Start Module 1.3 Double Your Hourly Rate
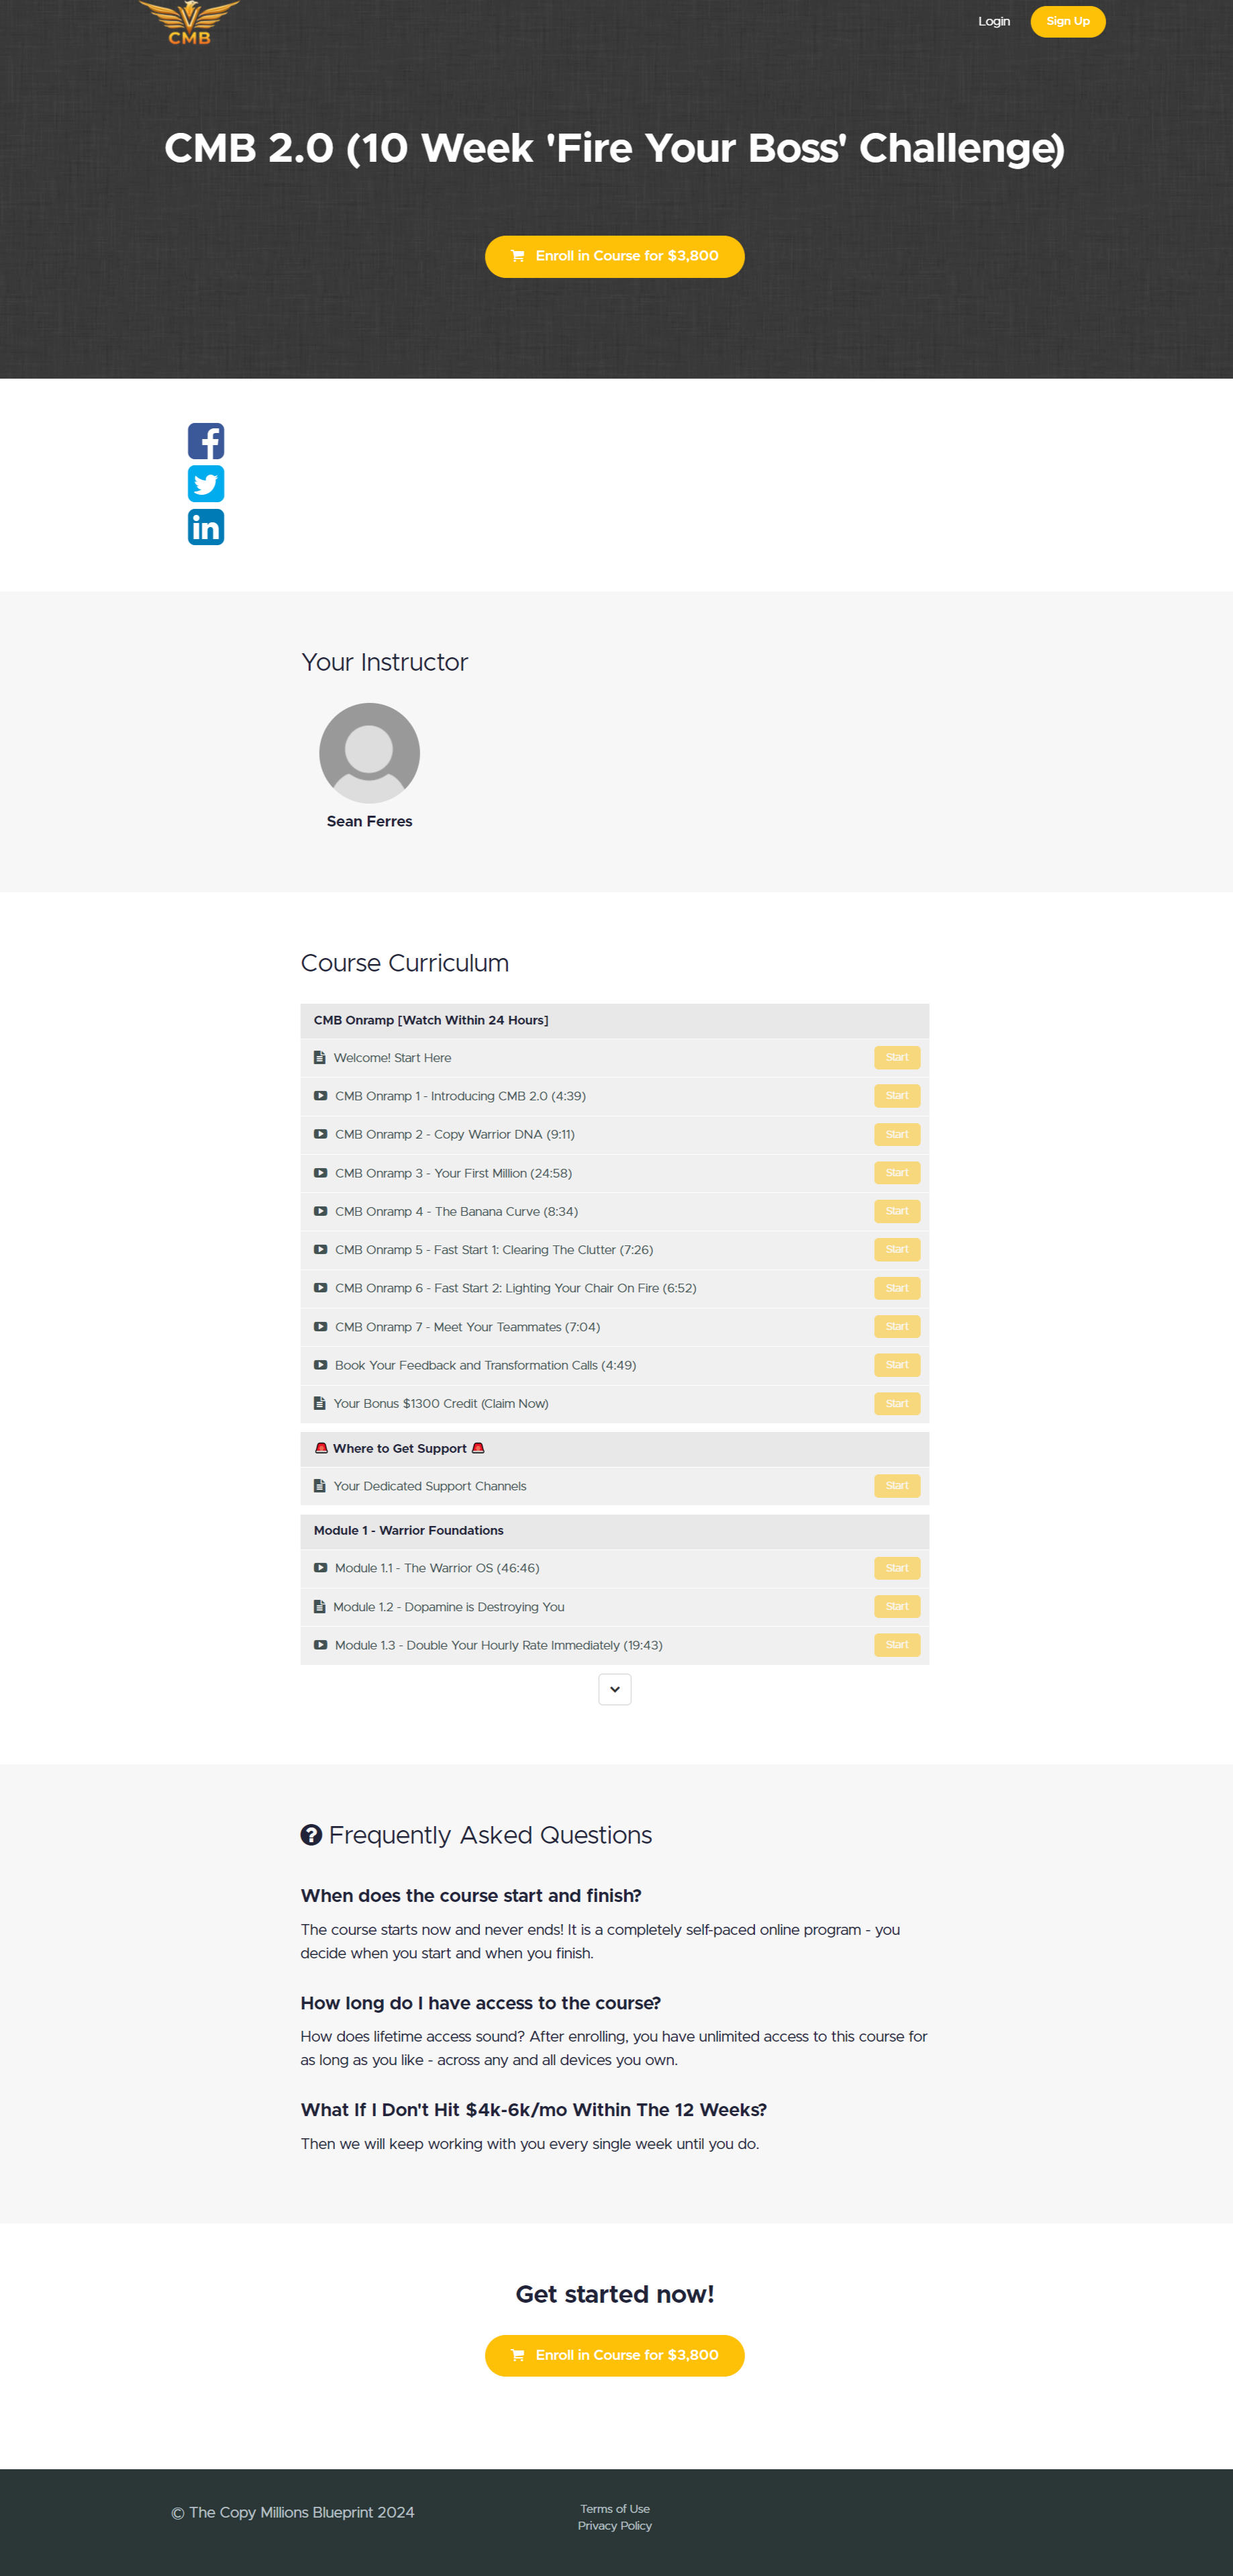The width and height of the screenshot is (1233, 2576). tap(897, 1645)
